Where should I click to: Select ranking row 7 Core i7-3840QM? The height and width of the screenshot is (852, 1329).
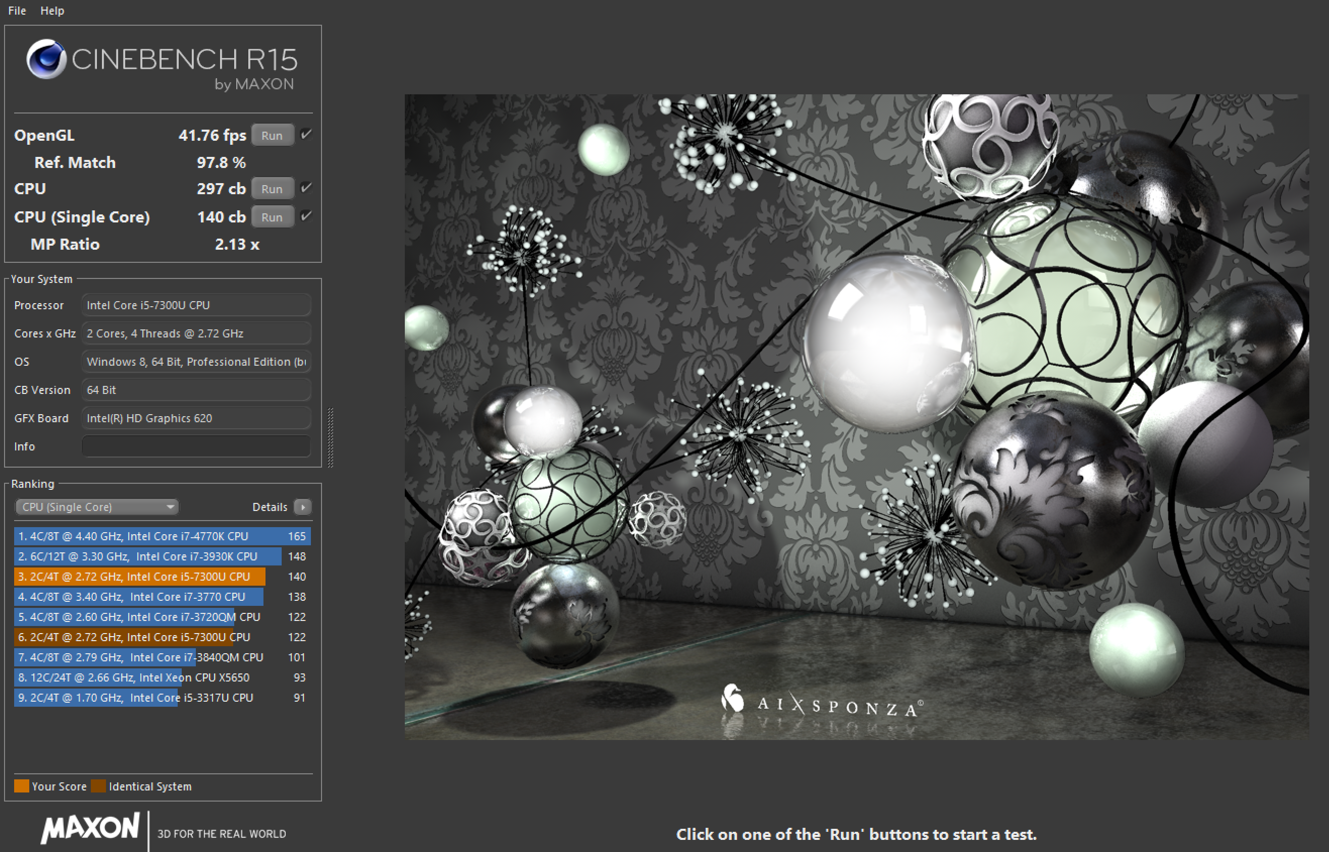tap(162, 657)
